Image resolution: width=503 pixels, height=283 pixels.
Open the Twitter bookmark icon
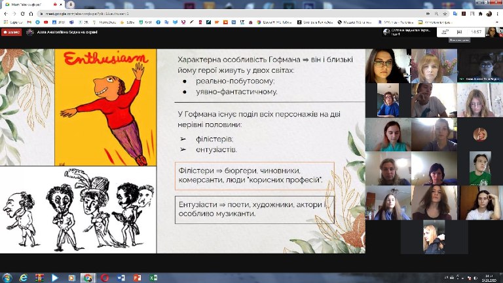coord(175,22)
